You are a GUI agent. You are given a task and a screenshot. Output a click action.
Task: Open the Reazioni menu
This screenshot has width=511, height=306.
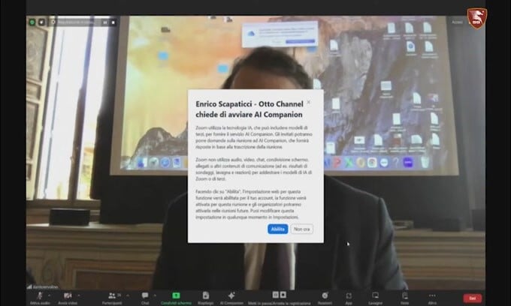click(325, 298)
